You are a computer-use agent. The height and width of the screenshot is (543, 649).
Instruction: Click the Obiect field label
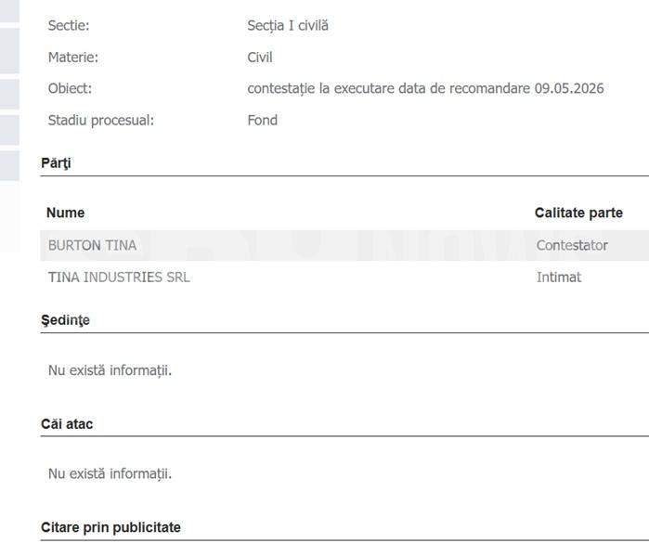coord(70,89)
